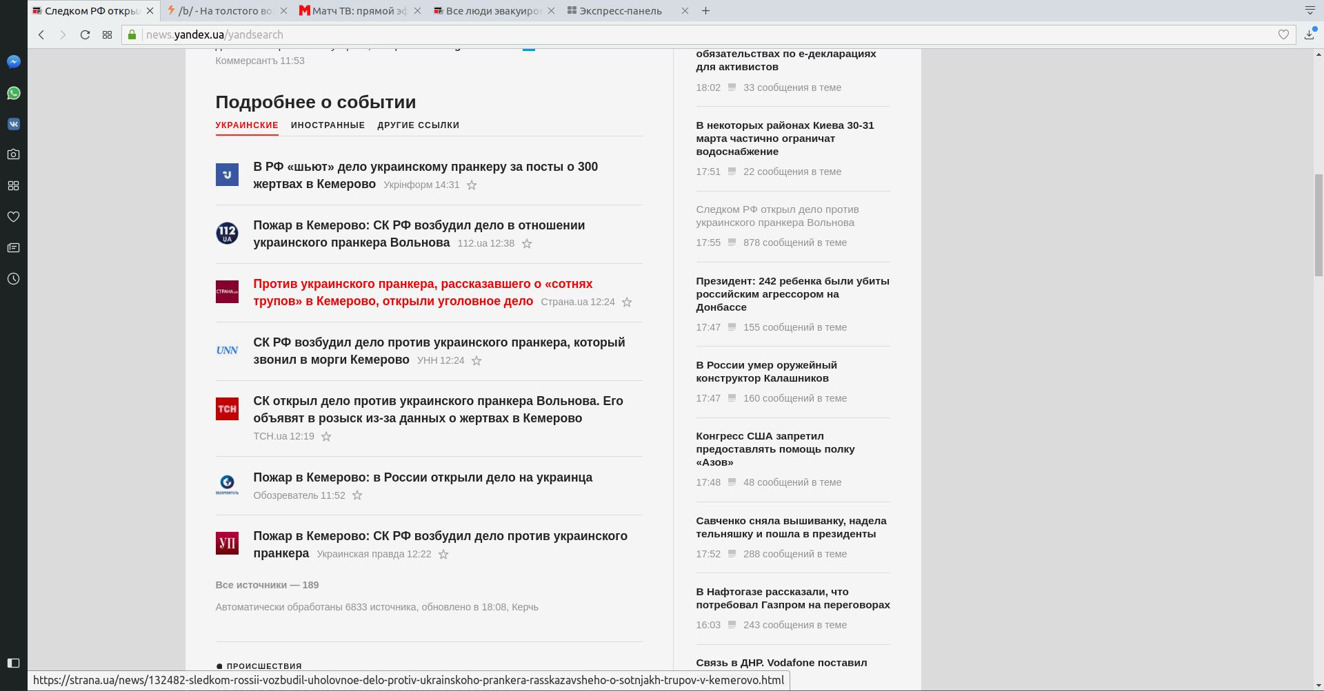Image resolution: width=1324 pixels, height=691 pixels.
Task: Open 'Президент: 242 ребенка были убиты' story
Action: pyautogui.click(x=792, y=294)
